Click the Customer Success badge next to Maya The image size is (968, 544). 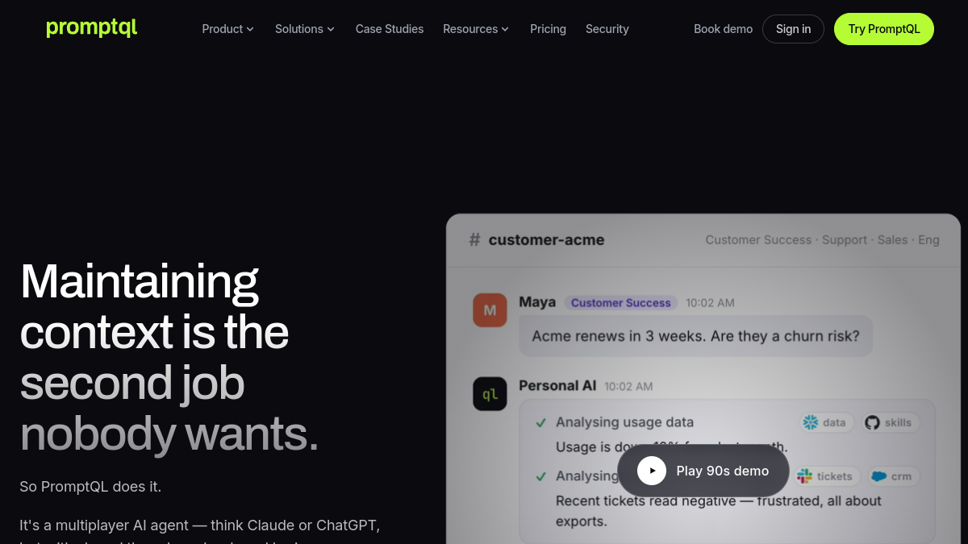(x=621, y=303)
